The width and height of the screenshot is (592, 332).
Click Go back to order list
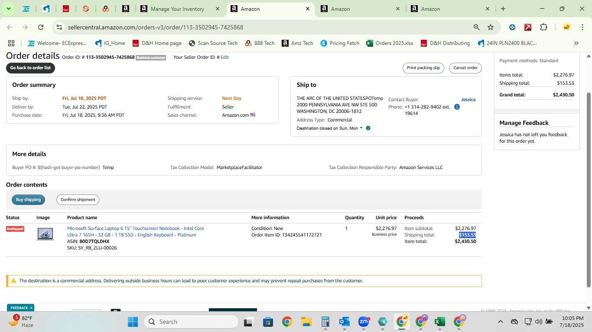coord(30,68)
